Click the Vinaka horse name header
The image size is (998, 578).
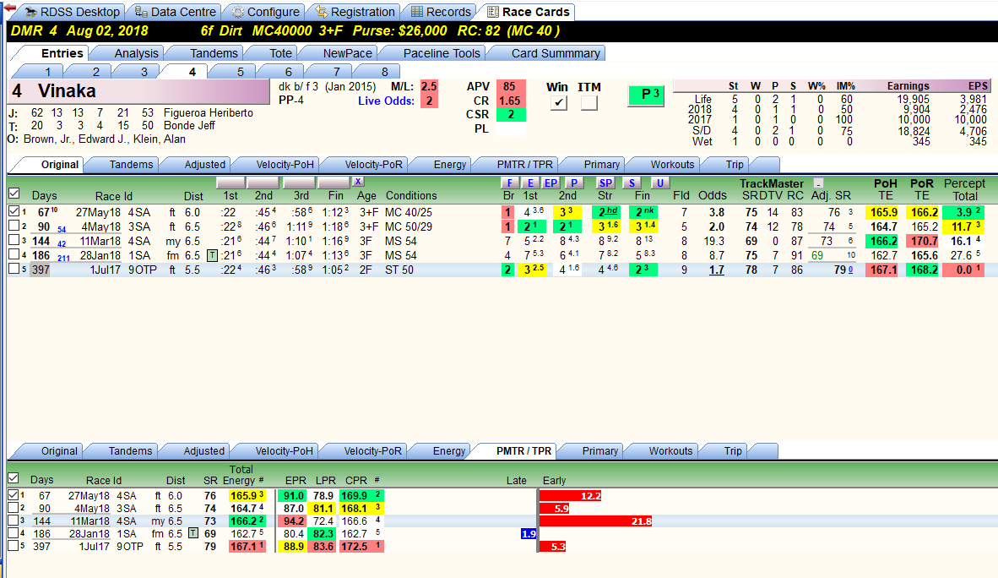140,91
